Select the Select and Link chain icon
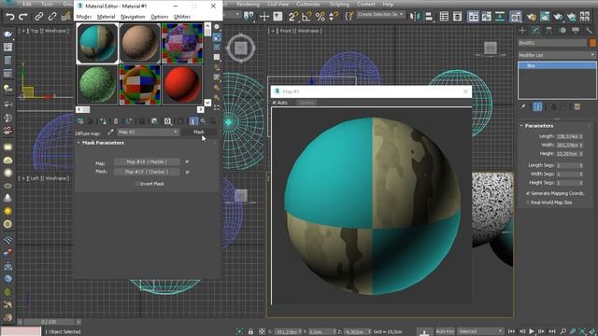The image size is (598, 336). click(39, 17)
